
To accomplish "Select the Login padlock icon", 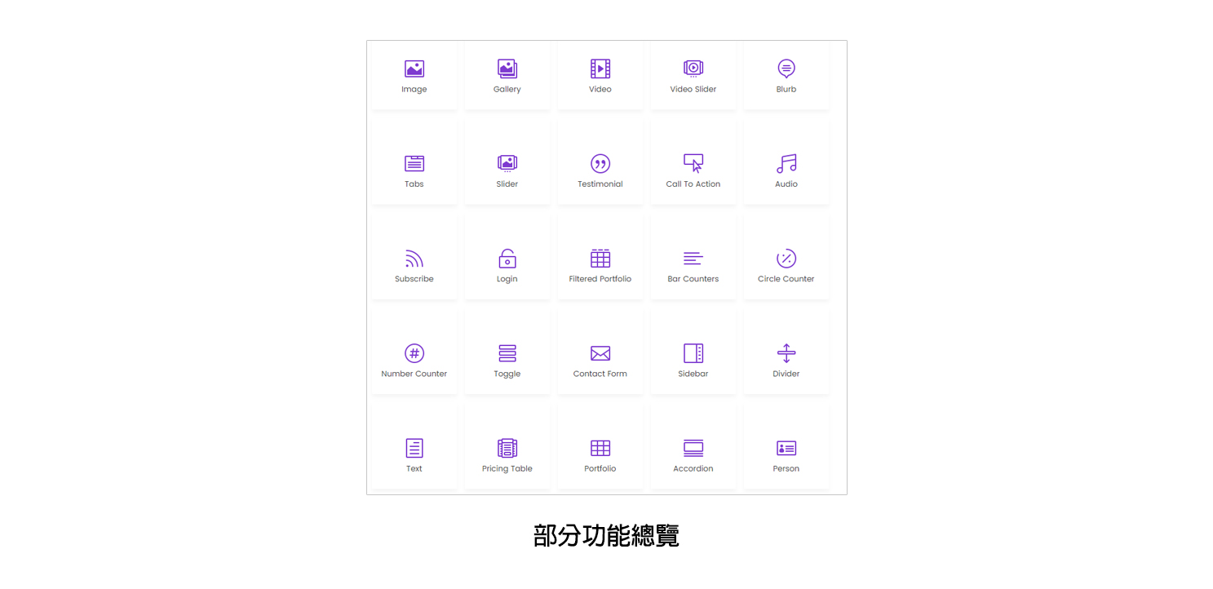I will [507, 259].
